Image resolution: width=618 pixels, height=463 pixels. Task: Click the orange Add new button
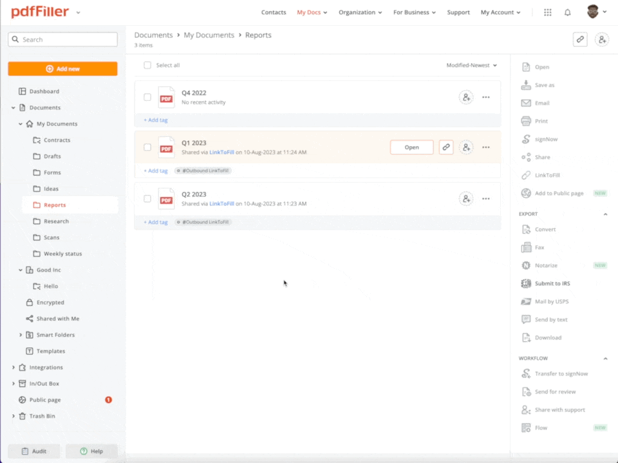(62, 69)
